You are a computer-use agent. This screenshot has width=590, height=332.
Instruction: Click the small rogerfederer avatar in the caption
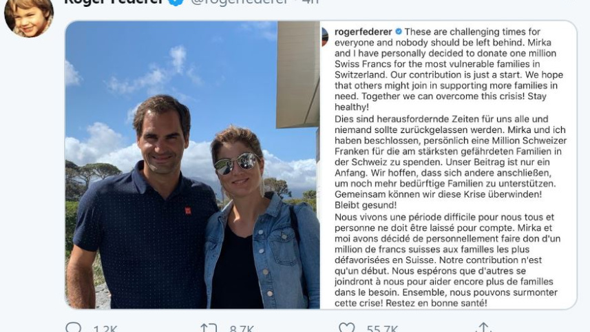tap(325, 37)
